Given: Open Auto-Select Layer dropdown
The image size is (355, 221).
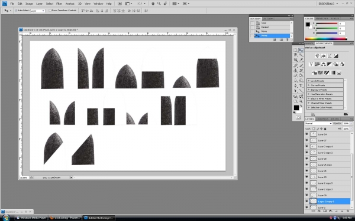Looking at the screenshot, I should click(38, 11).
